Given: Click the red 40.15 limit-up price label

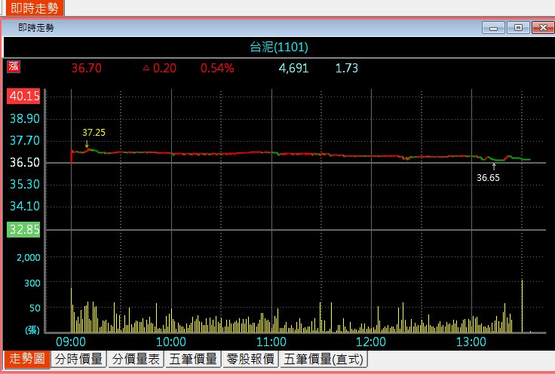Looking at the screenshot, I should coord(24,97).
